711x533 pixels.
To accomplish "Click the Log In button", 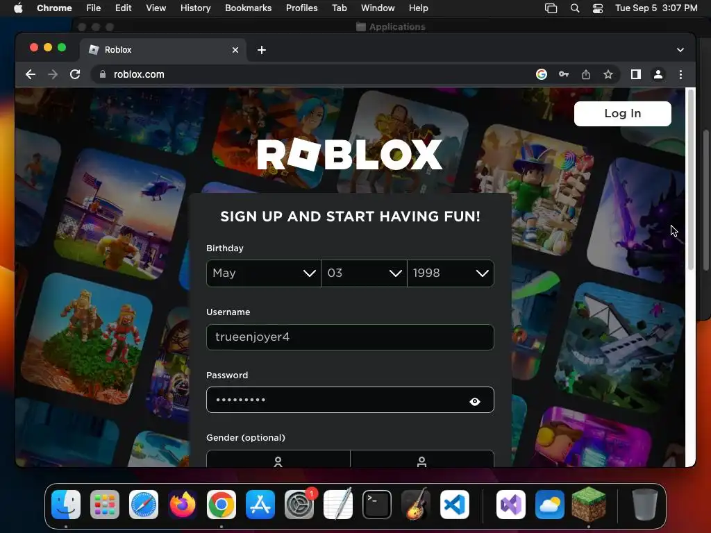I will point(623,114).
